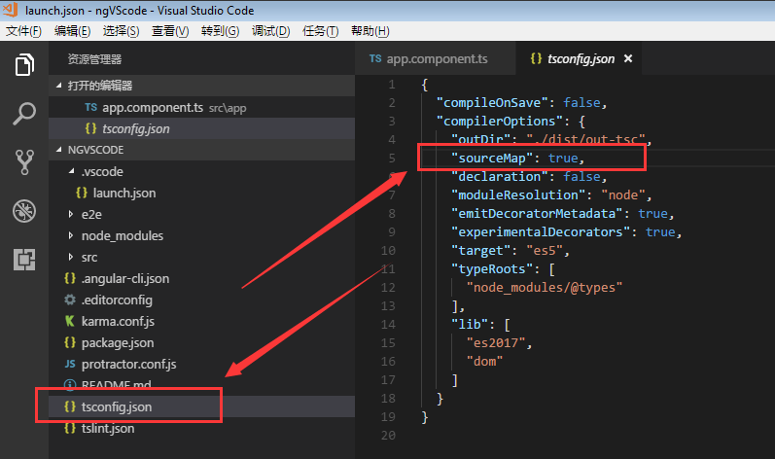Open the 转到(G) menu
This screenshot has width=775, height=459.
point(220,31)
